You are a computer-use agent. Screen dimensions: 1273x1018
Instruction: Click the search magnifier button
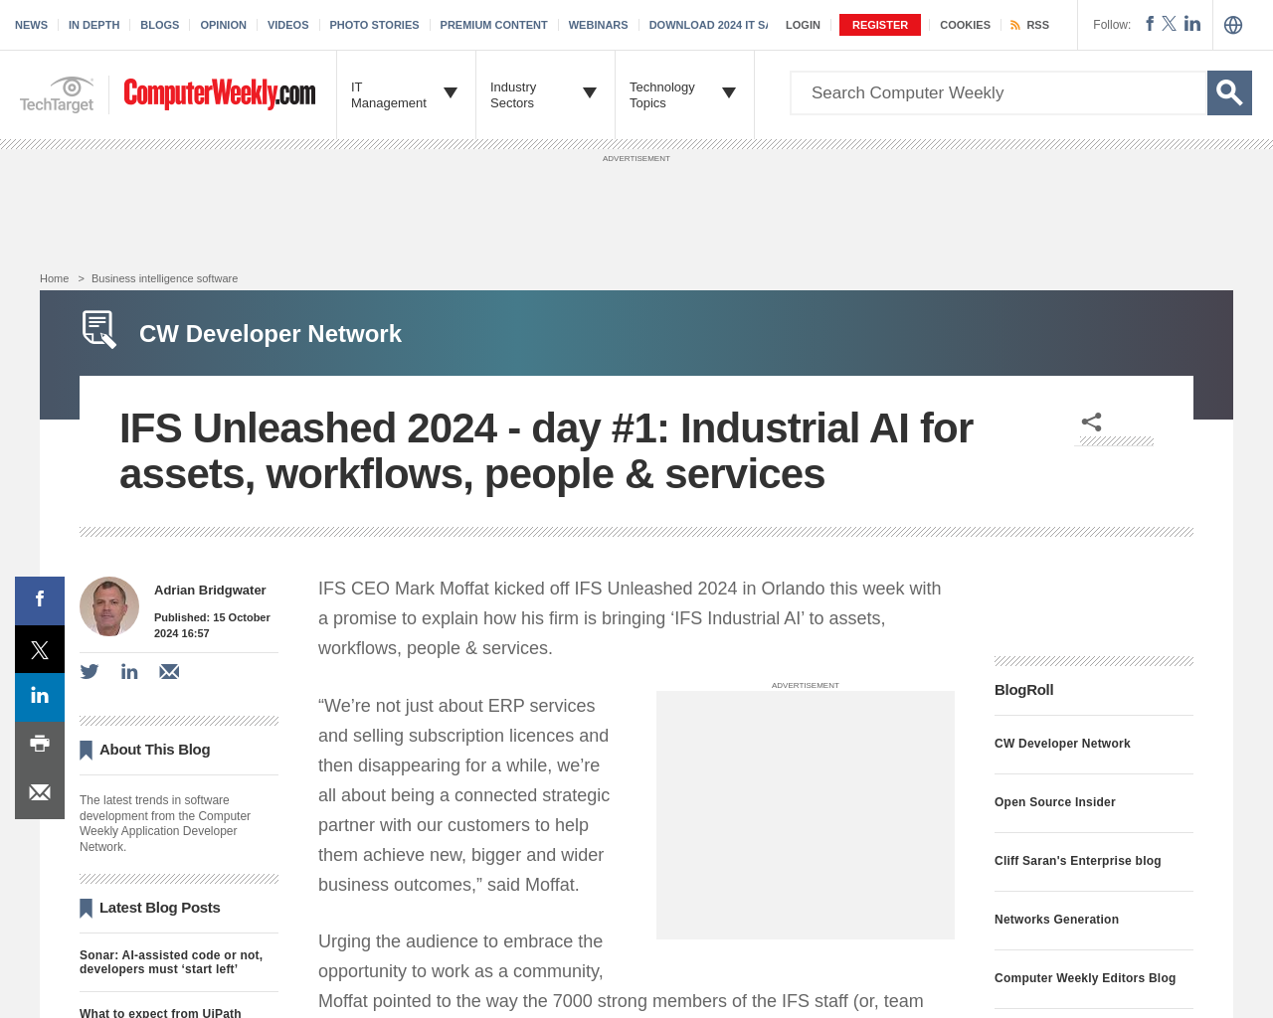[x=1229, y=92]
